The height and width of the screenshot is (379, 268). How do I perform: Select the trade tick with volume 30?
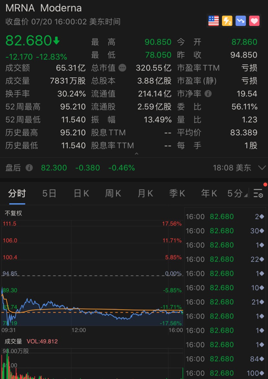pyautogui.click(x=225, y=231)
